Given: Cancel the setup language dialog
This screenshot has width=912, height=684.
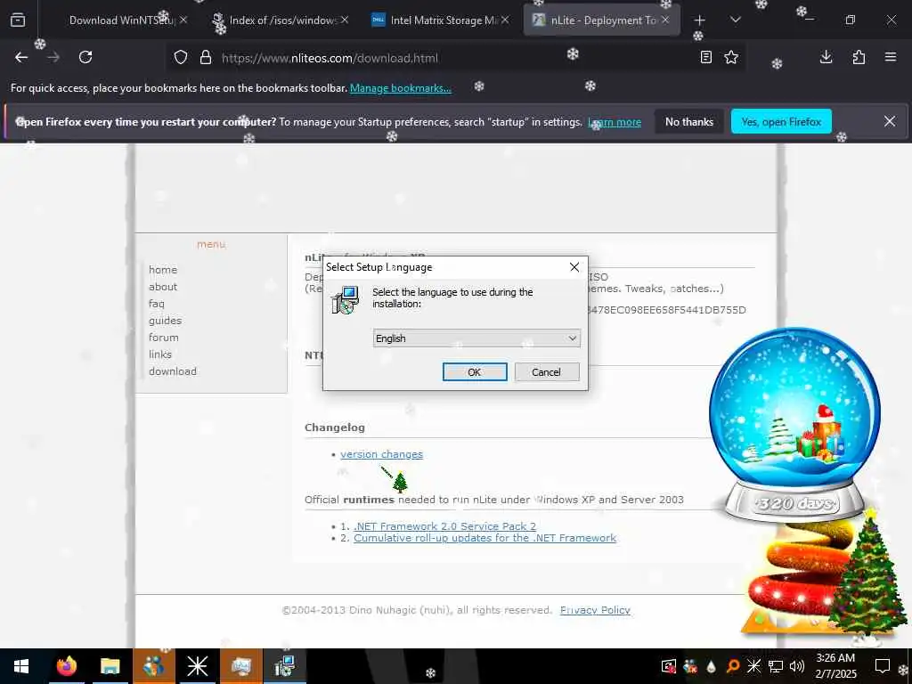Looking at the screenshot, I should click(546, 371).
